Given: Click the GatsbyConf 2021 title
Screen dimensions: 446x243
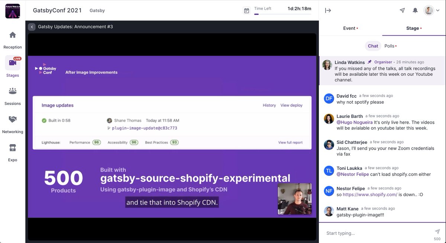Looking at the screenshot, I should 57,10.
